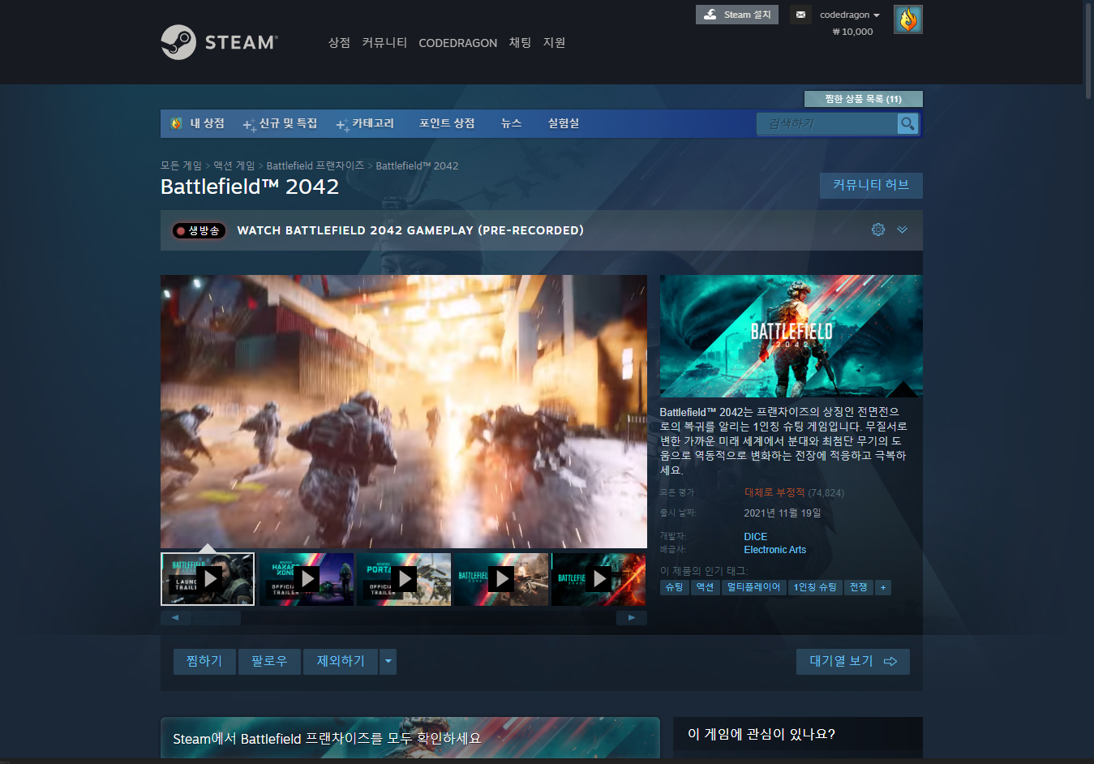Open the 찜한 상품 목록 (11) wishlist
The image size is (1094, 764).
pyautogui.click(x=863, y=99)
